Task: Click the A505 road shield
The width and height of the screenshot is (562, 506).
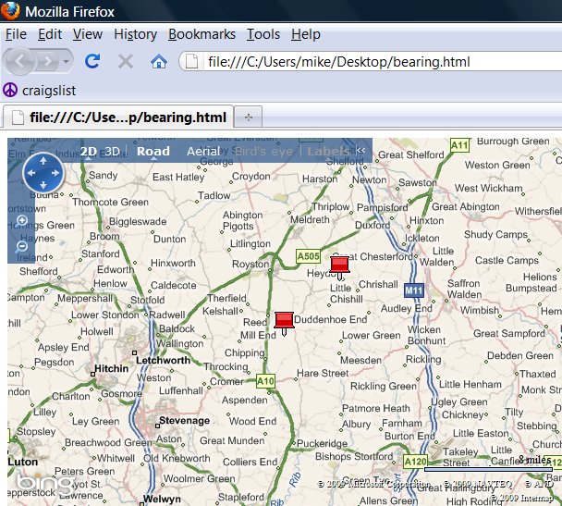Action: tap(308, 256)
